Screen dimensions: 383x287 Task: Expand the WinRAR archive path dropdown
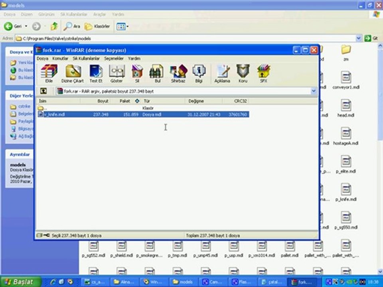point(314,91)
